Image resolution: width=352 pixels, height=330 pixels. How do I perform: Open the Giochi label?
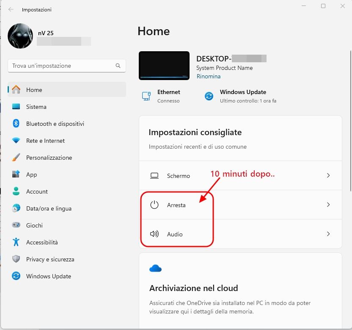(34, 225)
